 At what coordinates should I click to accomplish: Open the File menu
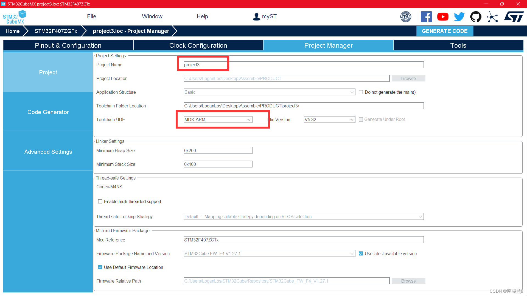pos(91,16)
